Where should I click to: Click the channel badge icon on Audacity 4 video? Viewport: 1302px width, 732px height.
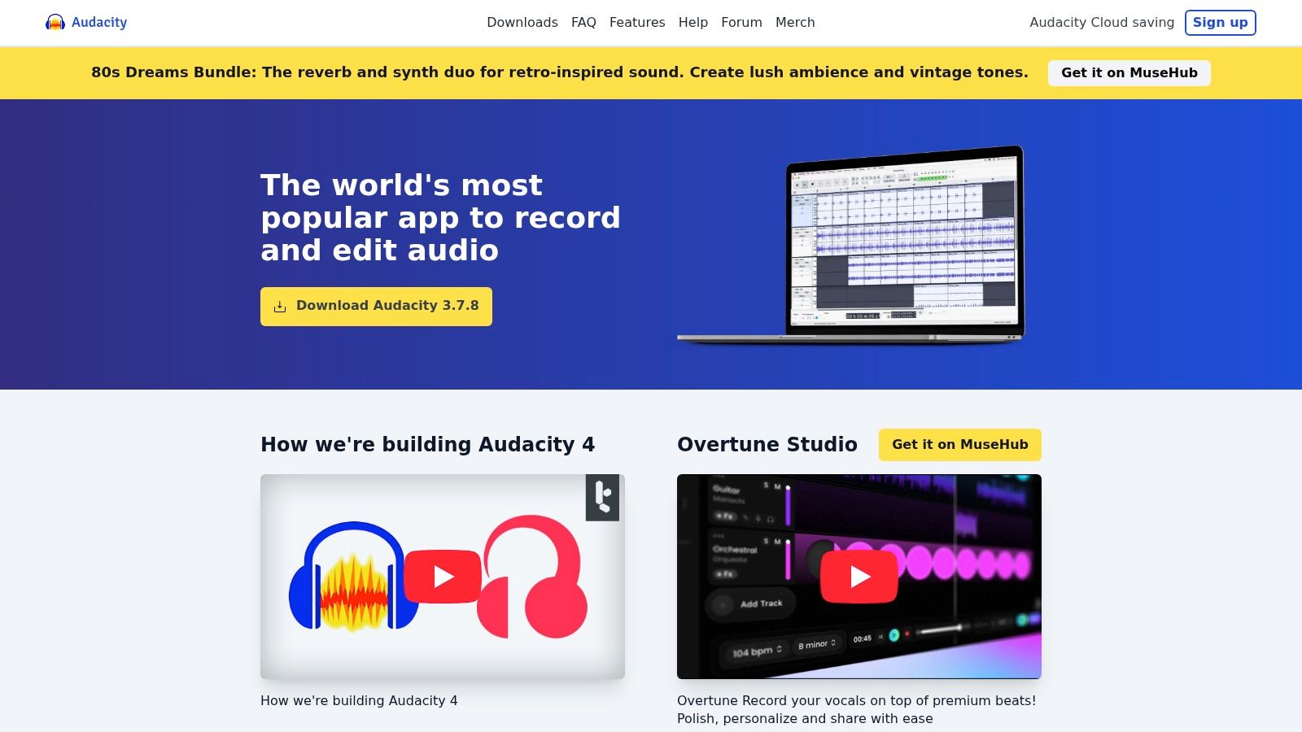[x=603, y=498]
